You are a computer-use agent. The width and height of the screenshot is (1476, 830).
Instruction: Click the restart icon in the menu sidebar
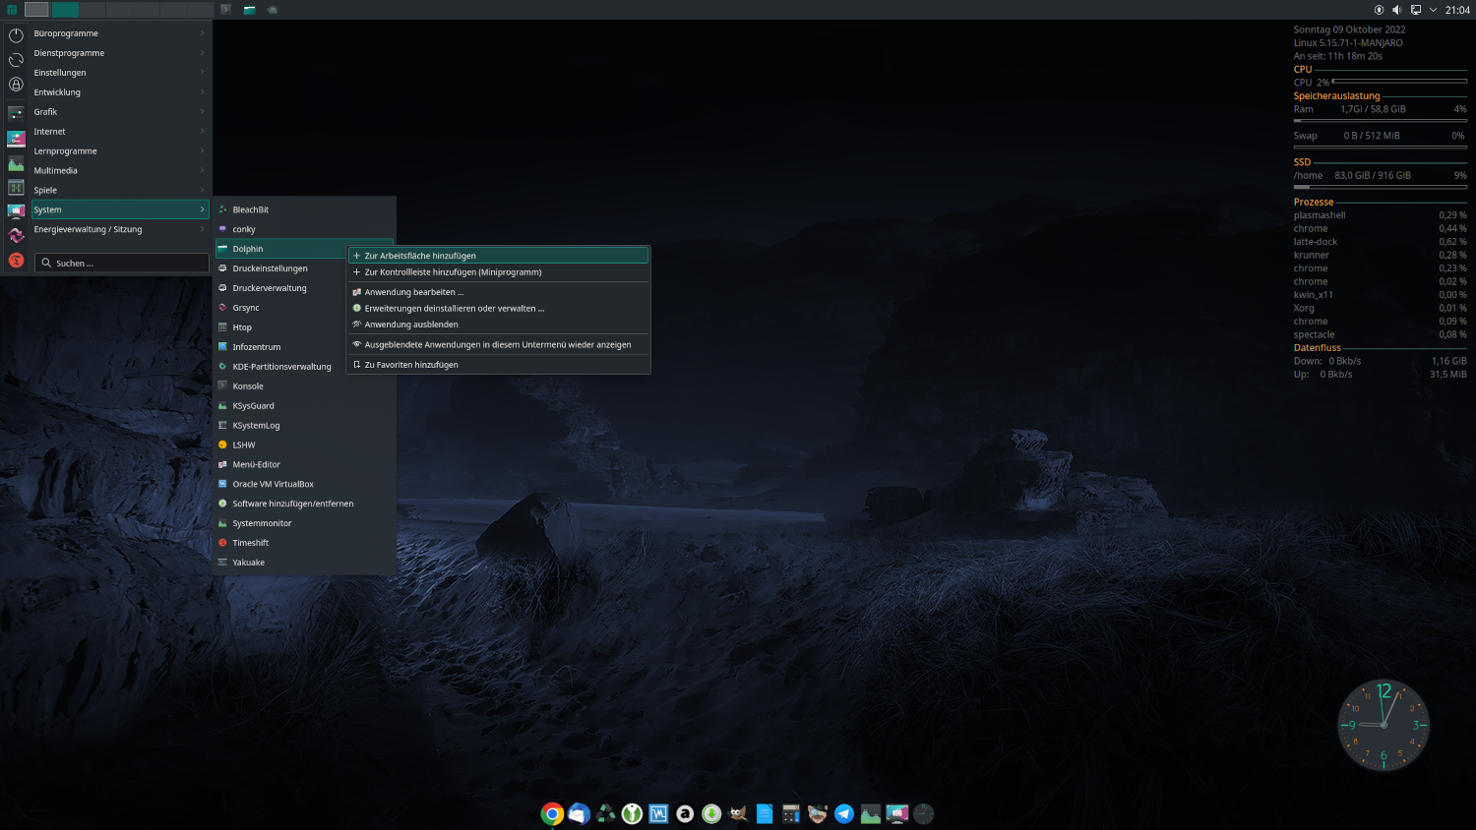click(x=16, y=60)
